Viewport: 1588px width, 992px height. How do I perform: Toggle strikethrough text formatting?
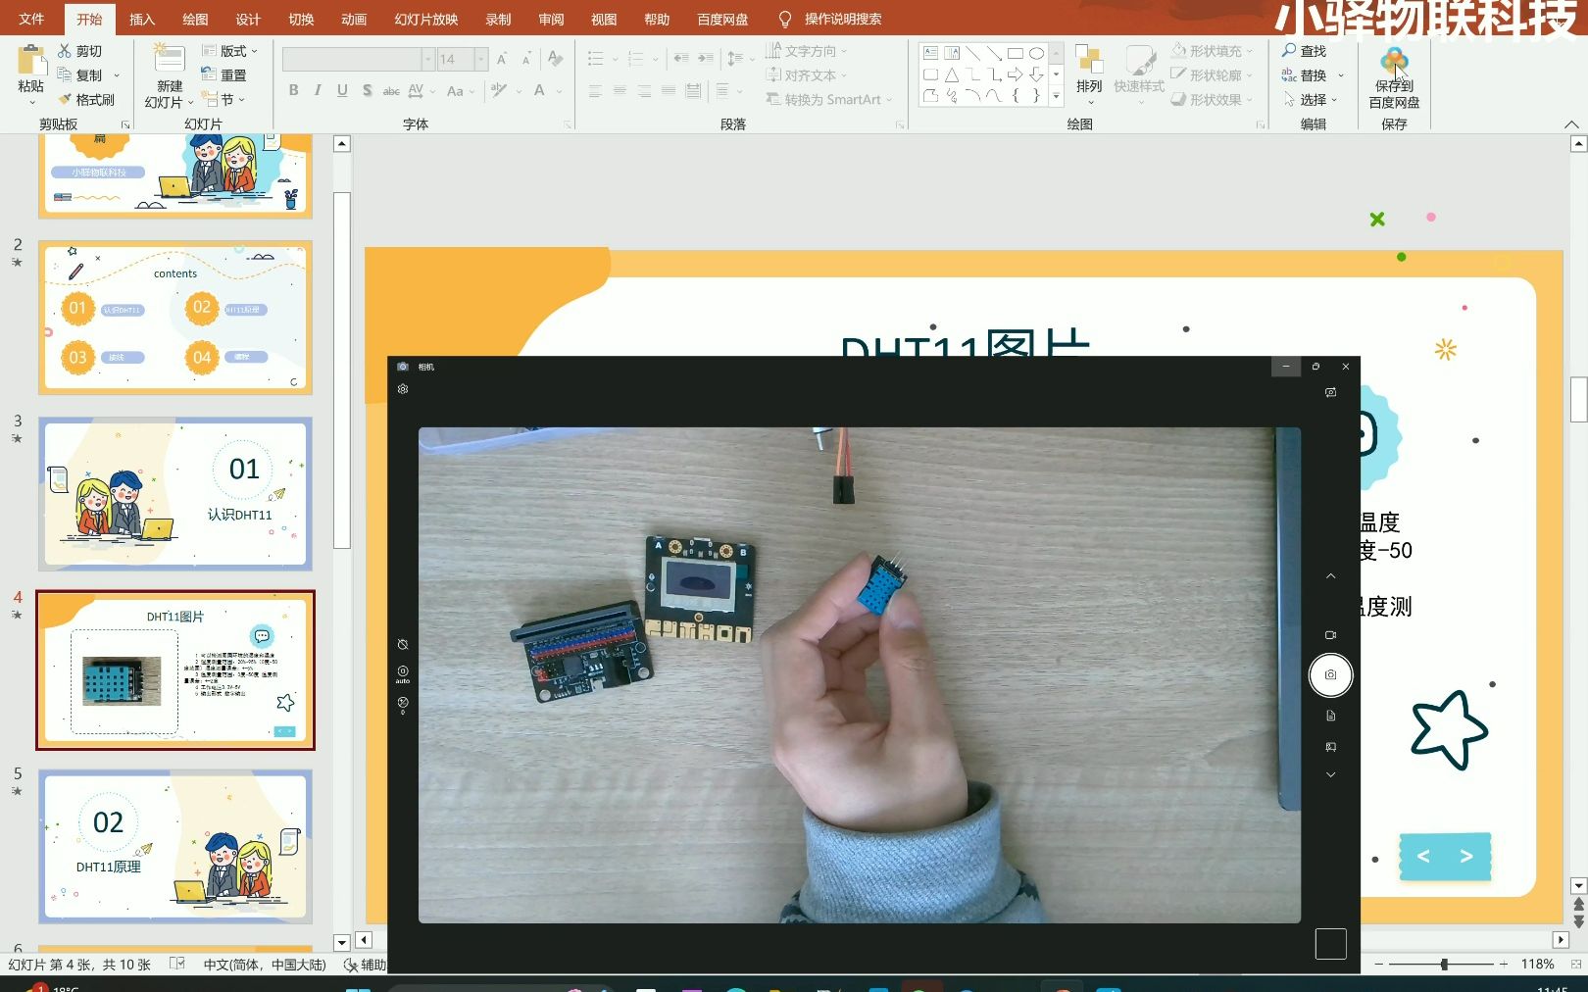coord(391,91)
